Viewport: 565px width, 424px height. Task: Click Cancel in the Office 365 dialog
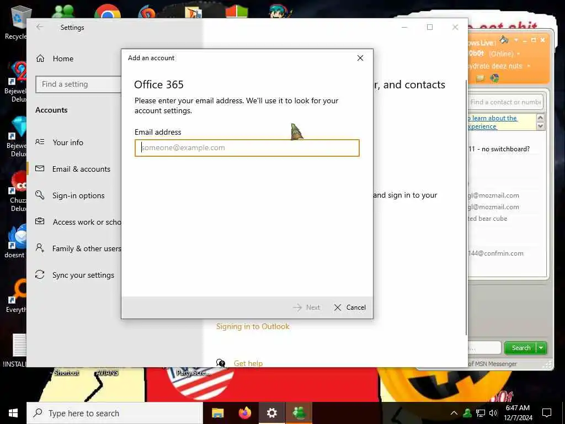[349, 307]
